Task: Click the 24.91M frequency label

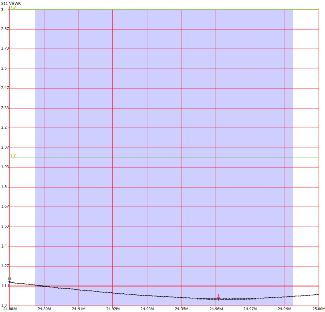Action: tap(79, 309)
